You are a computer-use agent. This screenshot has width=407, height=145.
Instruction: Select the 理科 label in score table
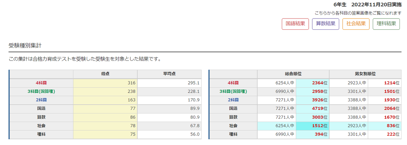point(41,134)
